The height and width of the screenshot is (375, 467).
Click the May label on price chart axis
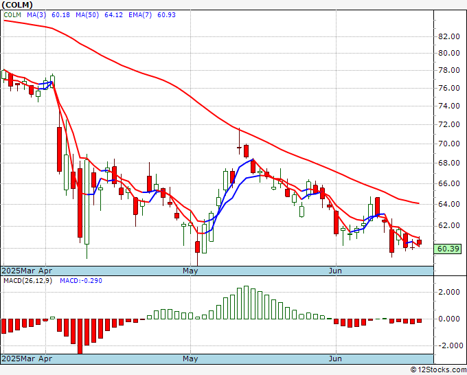(190, 271)
